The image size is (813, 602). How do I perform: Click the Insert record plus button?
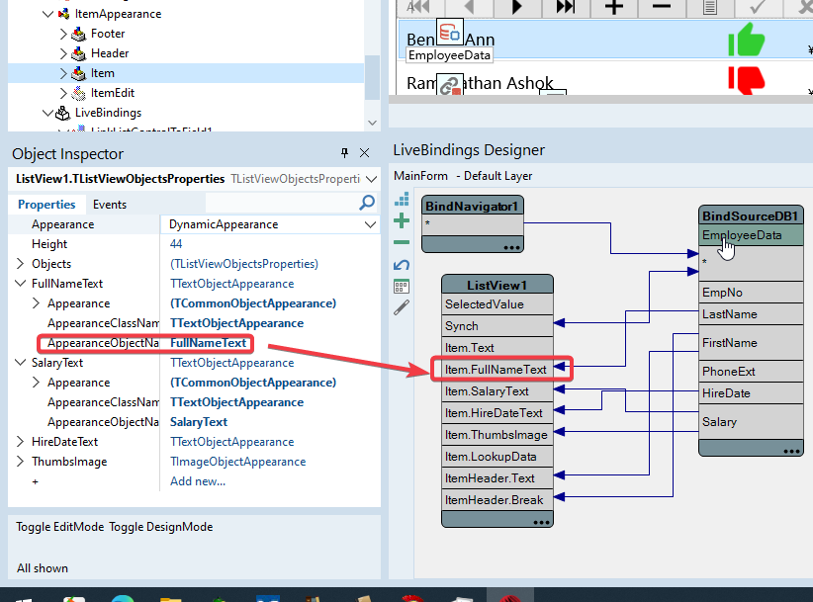(614, 7)
